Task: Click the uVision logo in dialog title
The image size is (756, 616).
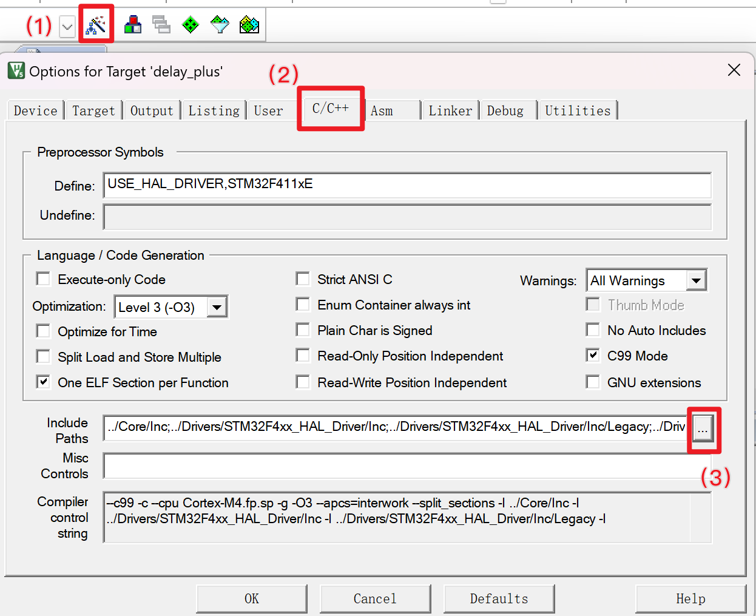Action: (x=16, y=71)
